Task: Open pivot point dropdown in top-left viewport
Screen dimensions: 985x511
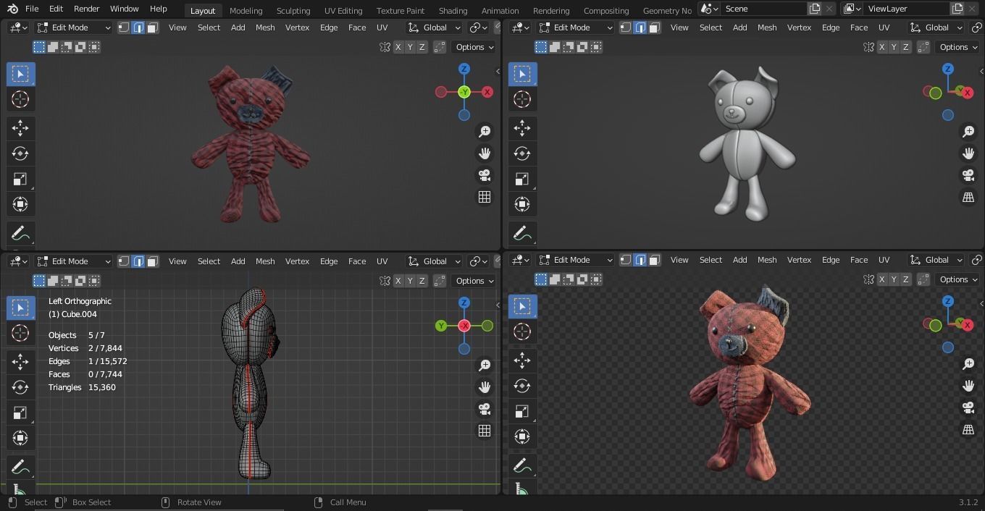Action: tap(479, 28)
